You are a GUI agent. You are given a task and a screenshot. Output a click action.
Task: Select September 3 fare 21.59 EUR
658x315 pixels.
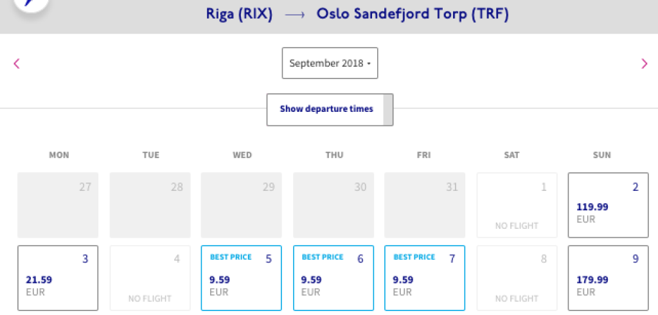coord(58,278)
